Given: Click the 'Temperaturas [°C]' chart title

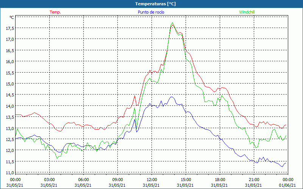Looking at the screenshot, I should pyautogui.click(x=155, y=4).
